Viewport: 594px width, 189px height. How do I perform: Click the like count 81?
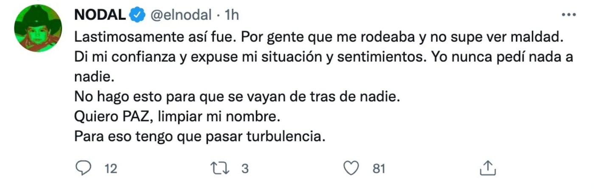(x=378, y=169)
